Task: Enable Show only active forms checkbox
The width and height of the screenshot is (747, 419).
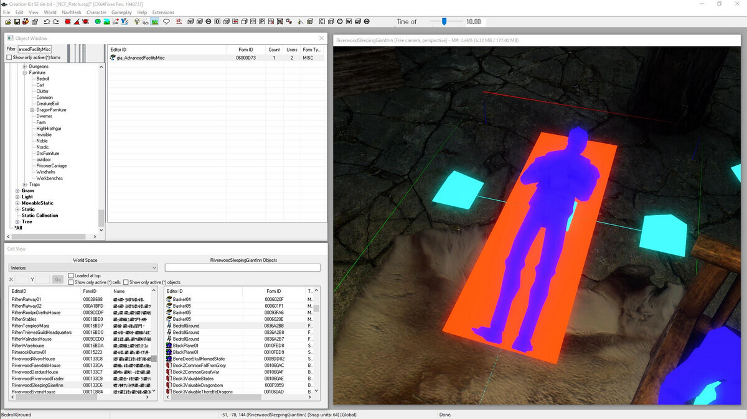Action: point(9,57)
